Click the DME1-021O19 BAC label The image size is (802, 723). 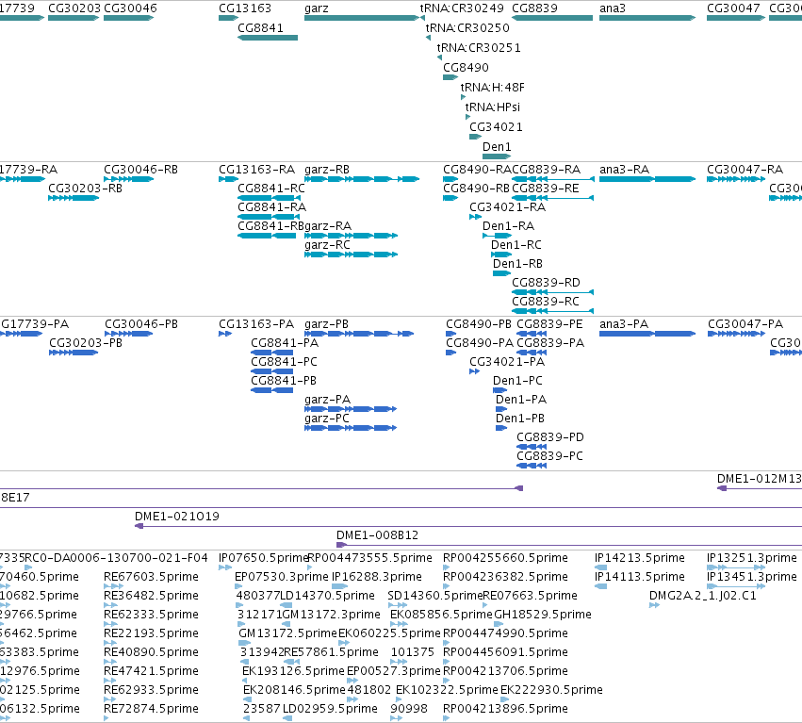click(177, 517)
